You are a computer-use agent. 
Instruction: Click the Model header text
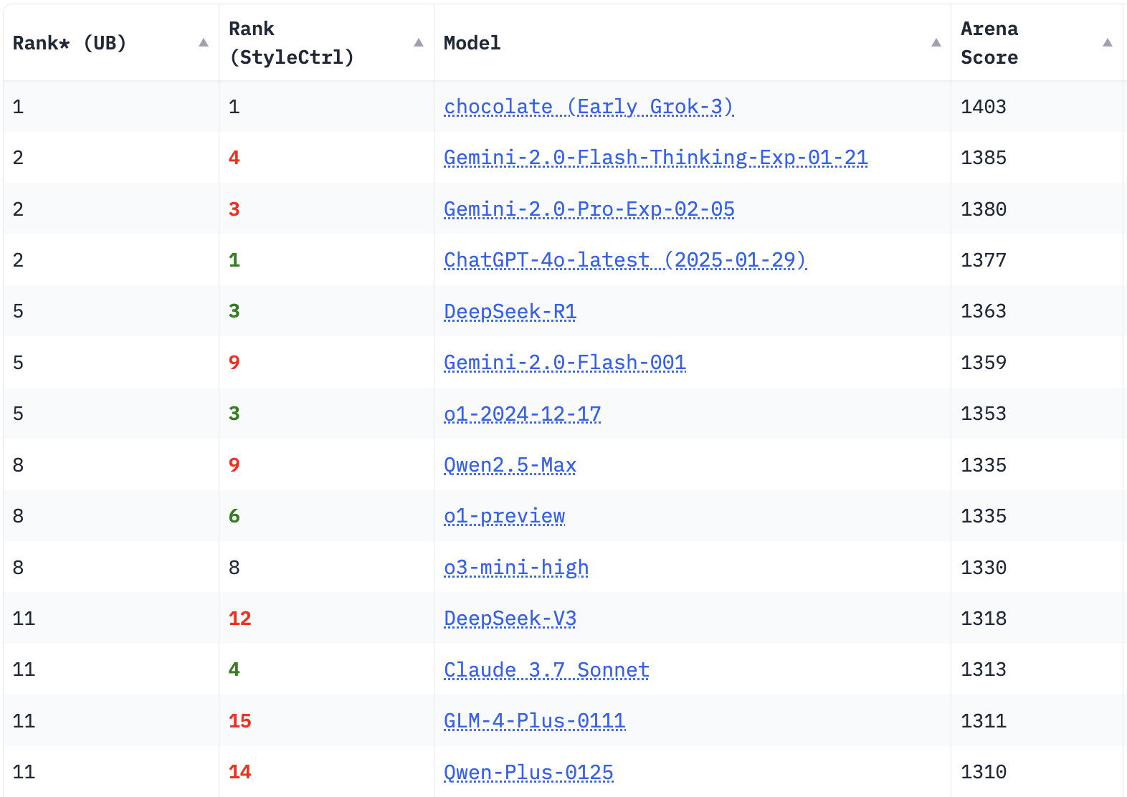472,43
